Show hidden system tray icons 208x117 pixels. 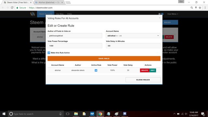pos(175,114)
